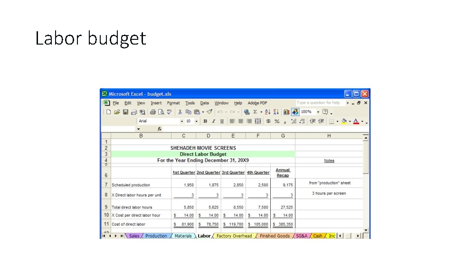
Task: Expand the Arial font name dropdown
Action: [x=182, y=121]
